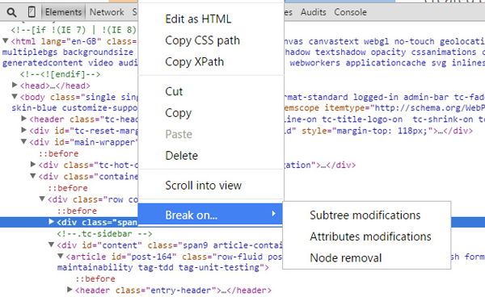
Task: Select the <!--.tc-sidebar --> comment line
Action: pyautogui.click(x=104, y=234)
